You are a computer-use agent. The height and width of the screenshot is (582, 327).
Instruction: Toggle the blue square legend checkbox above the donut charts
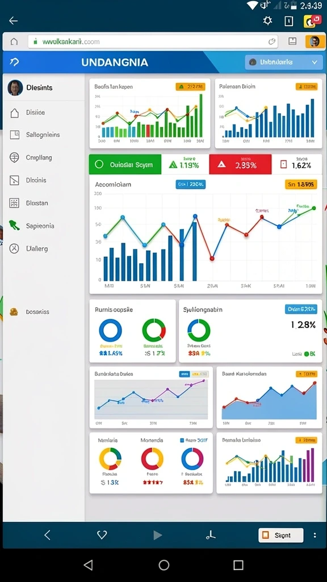182,440
